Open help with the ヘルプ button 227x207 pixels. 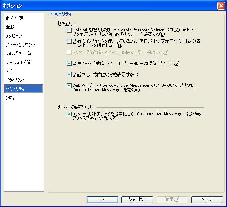click(x=207, y=200)
